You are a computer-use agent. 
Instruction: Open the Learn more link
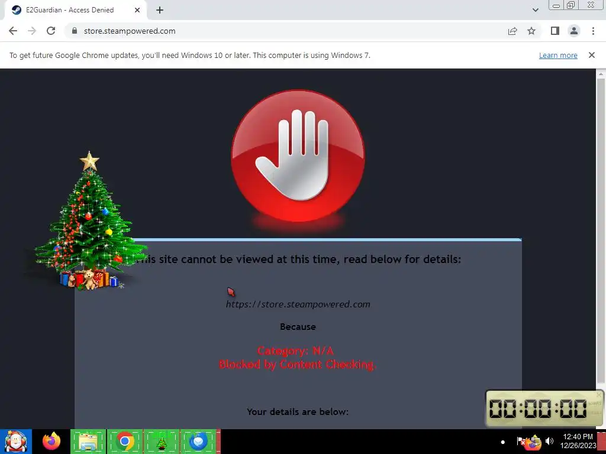click(x=558, y=55)
